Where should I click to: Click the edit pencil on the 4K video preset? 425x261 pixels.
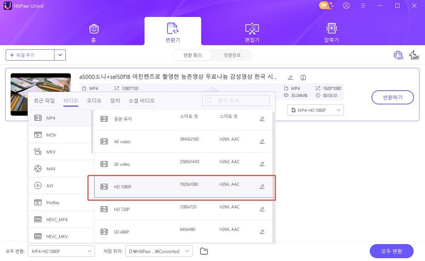262,142
